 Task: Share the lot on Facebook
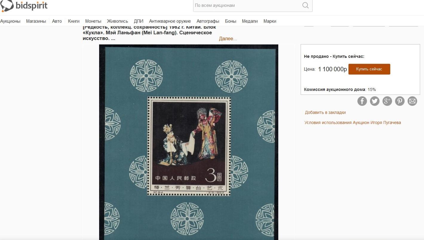click(x=362, y=101)
